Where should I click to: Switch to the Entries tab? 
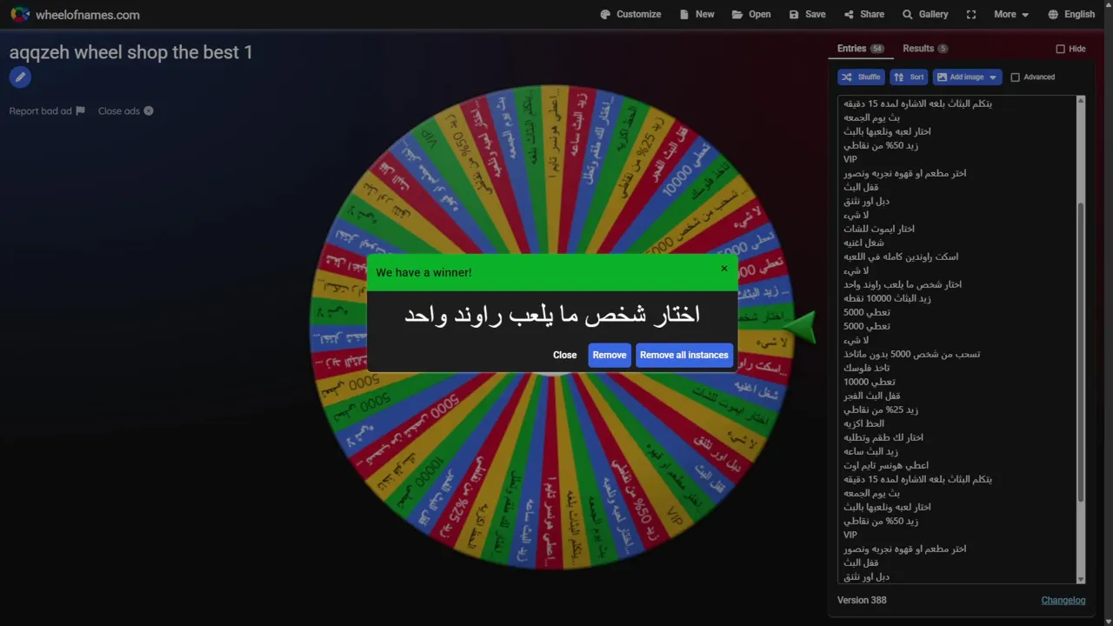tap(860, 49)
